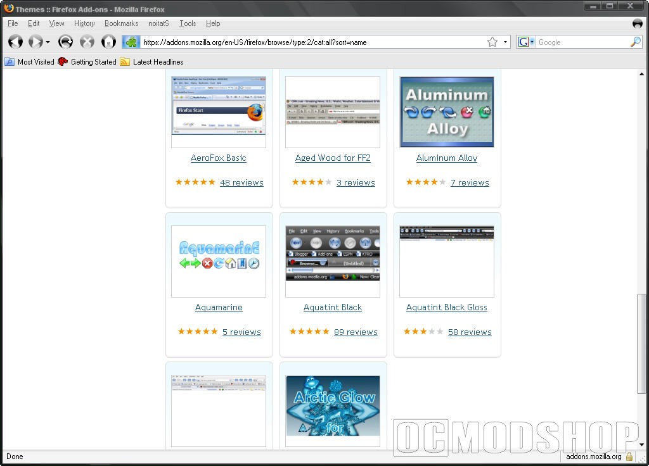
Task: Open the AeroFox Basic theme link
Action: point(219,158)
